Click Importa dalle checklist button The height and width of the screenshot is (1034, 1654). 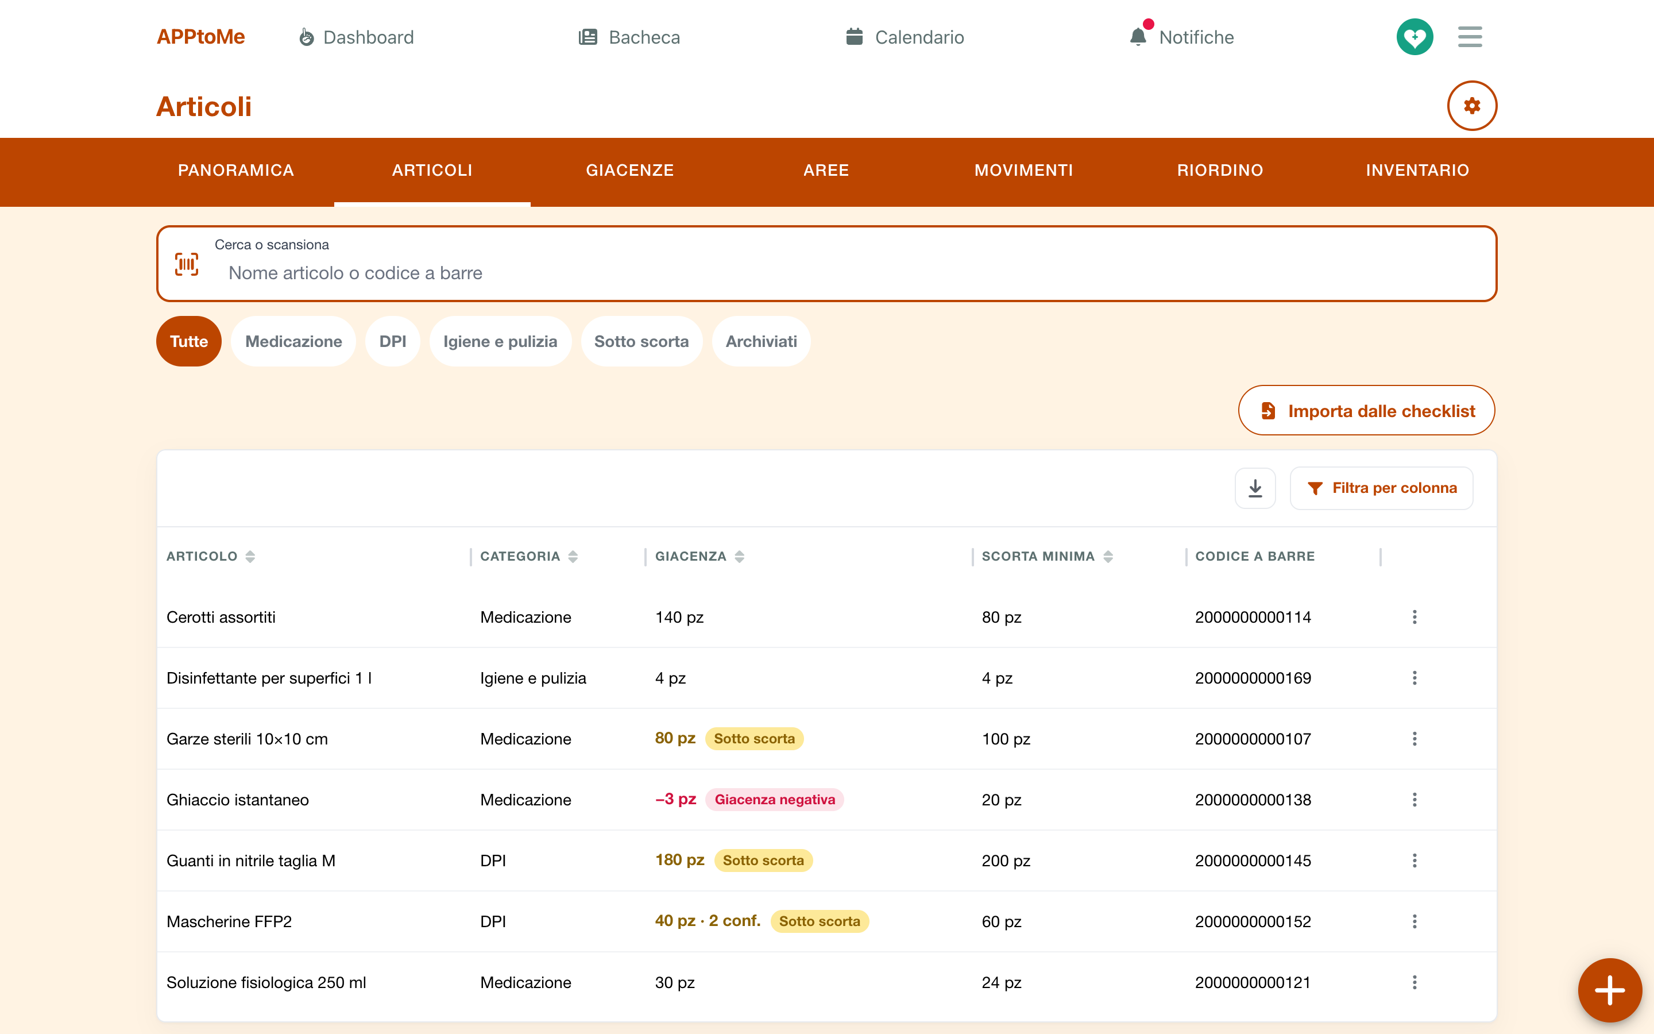tap(1366, 410)
